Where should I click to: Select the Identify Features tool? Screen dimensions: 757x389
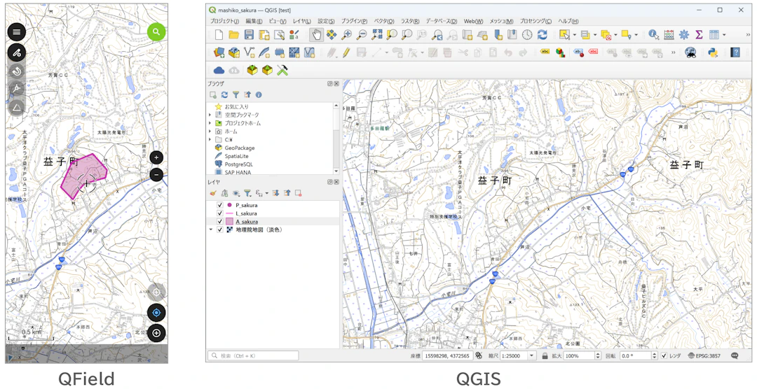click(x=654, y=34)
